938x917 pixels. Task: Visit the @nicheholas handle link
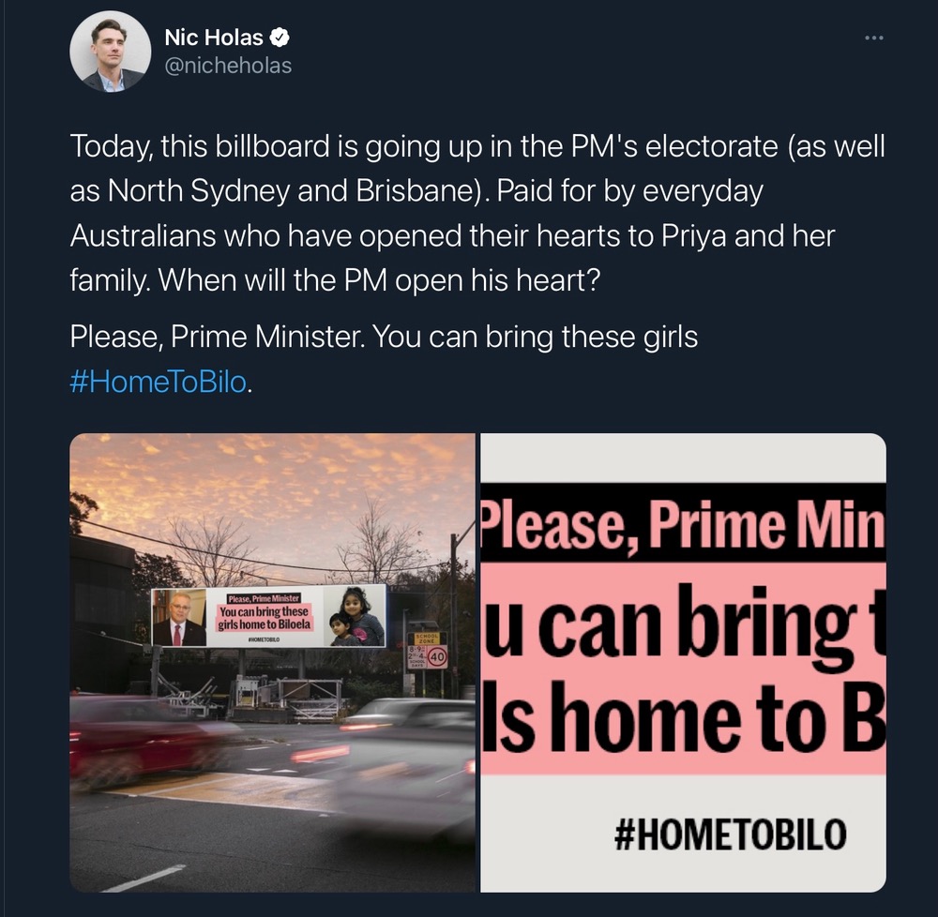(228, 66)
